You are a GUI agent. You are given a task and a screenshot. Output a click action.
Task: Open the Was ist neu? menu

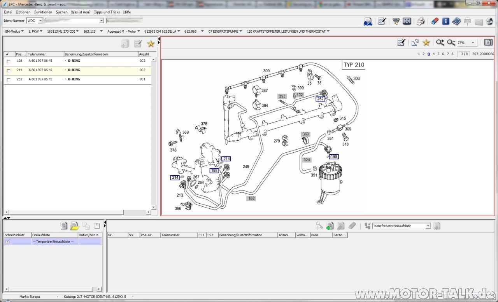81,12
